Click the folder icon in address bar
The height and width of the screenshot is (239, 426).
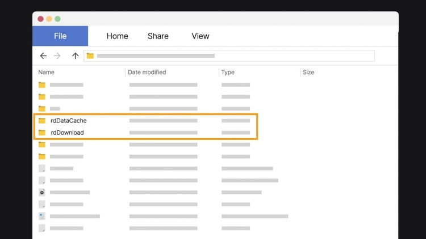click(x=90, y=56)
